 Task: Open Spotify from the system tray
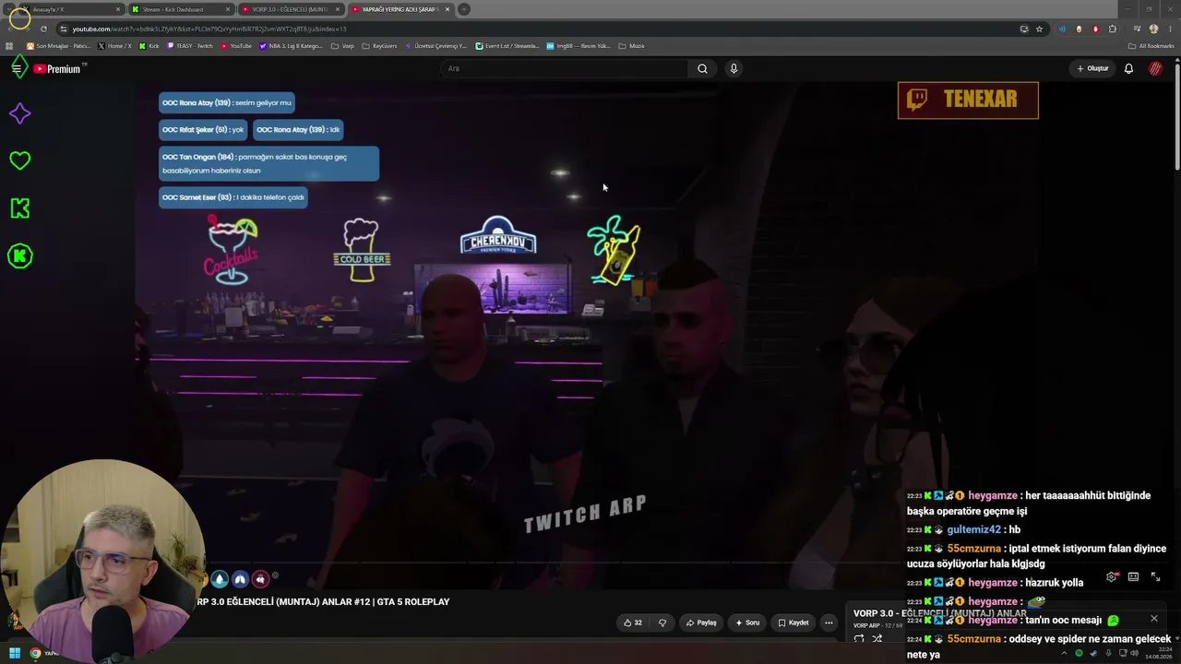tap(1079, 653)
